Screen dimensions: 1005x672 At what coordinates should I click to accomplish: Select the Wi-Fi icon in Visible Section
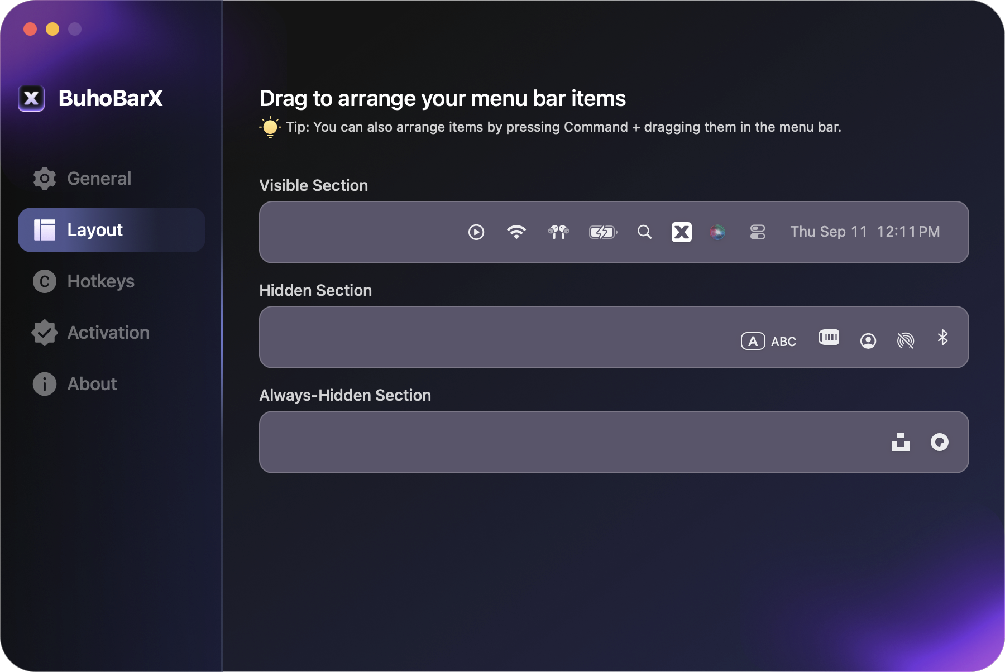tap(516, 232)
